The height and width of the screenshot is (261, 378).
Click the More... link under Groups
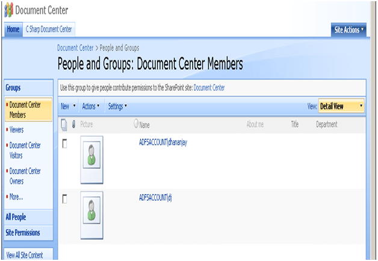[16, 197]
